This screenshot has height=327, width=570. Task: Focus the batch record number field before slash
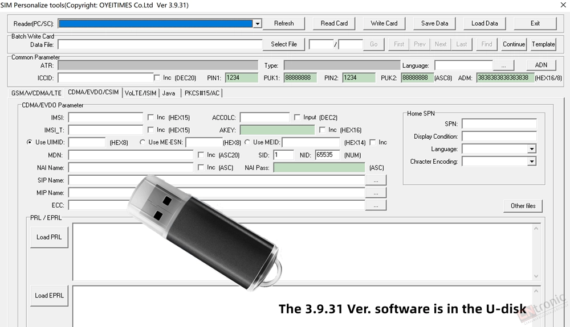point(321,44)
